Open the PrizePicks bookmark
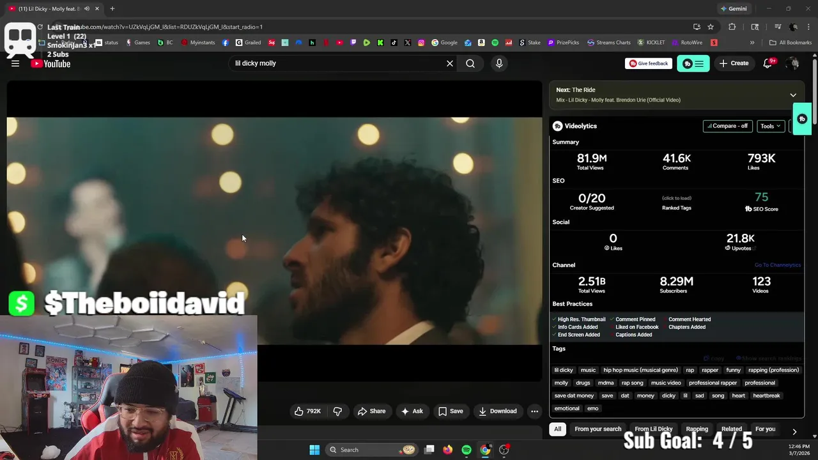 (x=562, y=43)
